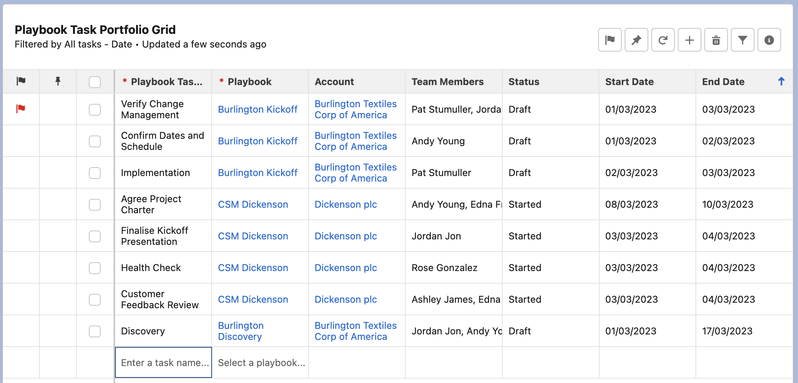
Task: Sort by the Start Date column header
Action: pyautogui.click(x=629, y=82)
